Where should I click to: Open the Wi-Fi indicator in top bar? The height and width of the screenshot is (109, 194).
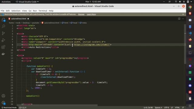point(176,2)
